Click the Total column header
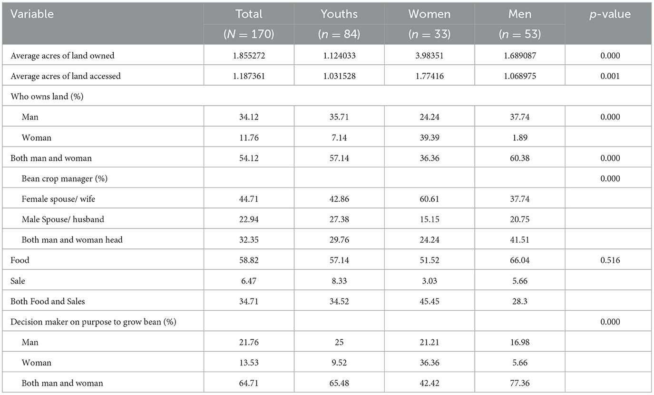654x395 pixels. (x=249, y=14)
